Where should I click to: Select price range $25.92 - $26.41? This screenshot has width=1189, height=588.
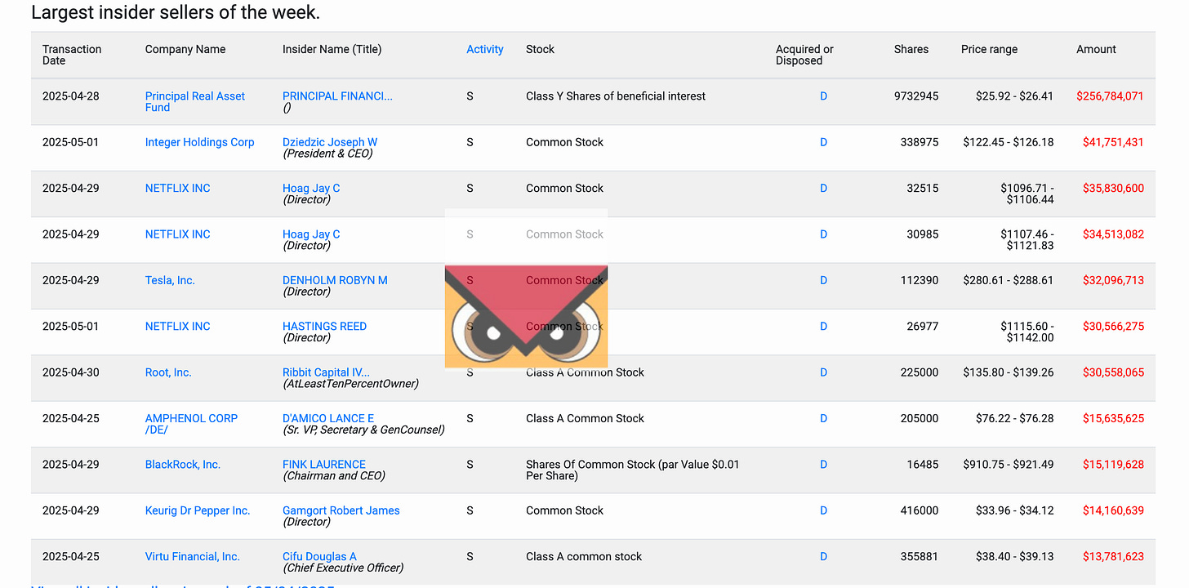tap(1015, 96)
